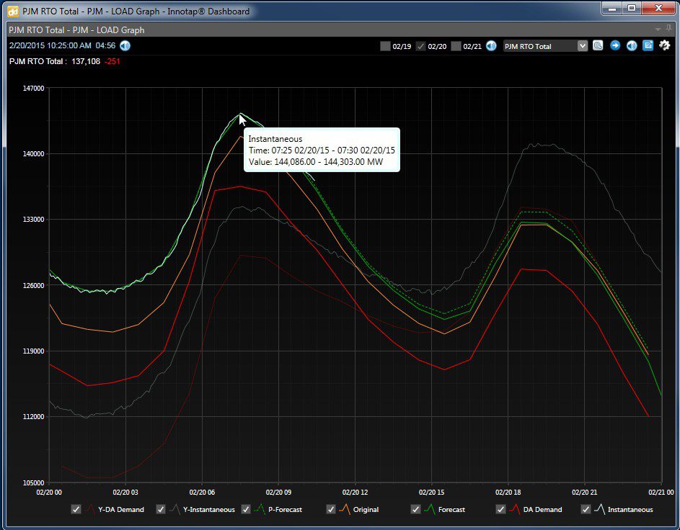Image resolution: width=680 pixels, height=530 pixels.
Task: Enable the 02/21 date checkbox
Action: point(456,46)
